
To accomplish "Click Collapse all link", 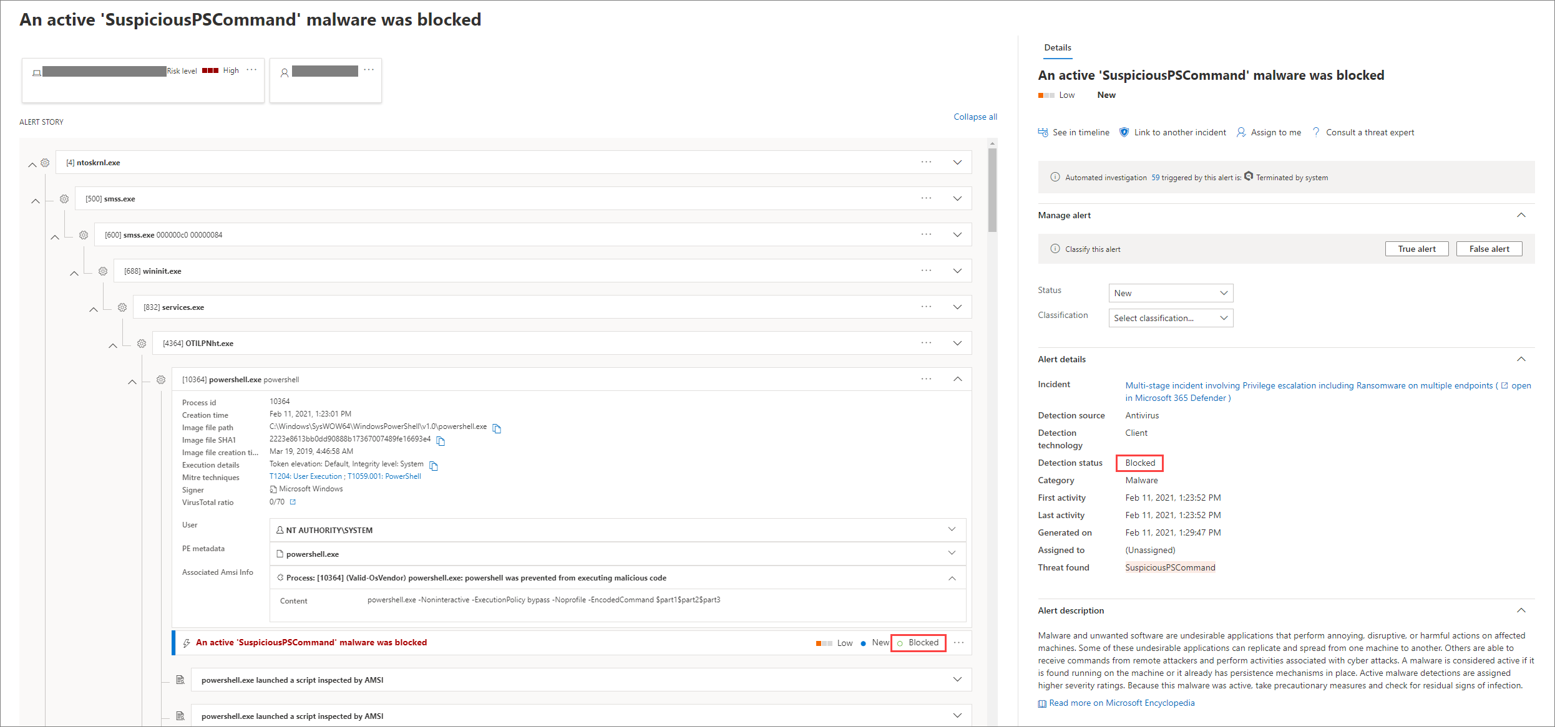I will [975, 117].
